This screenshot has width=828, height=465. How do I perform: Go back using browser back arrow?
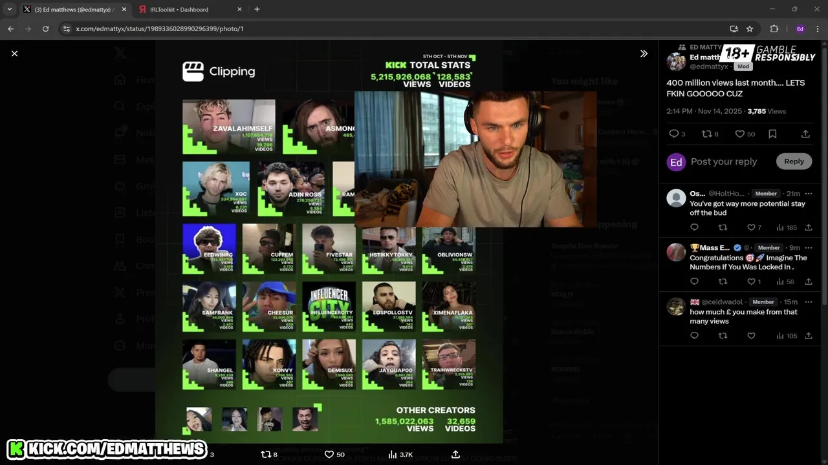pyautogui.click(x=10, y=28)
